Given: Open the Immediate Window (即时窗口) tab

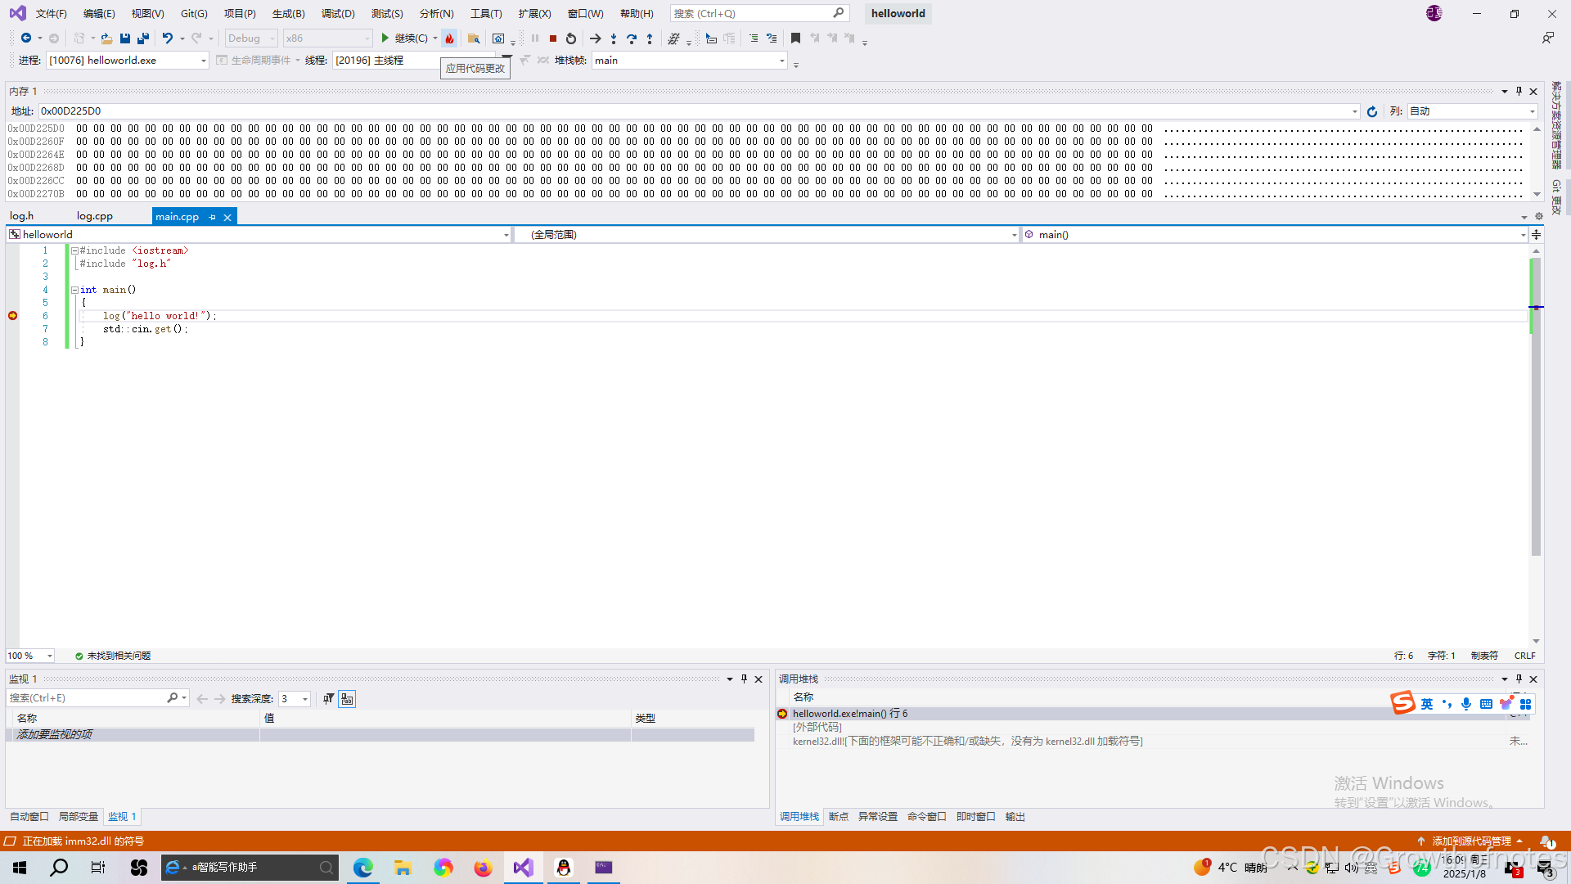Looking at the screenshot, I should point(975,817).
